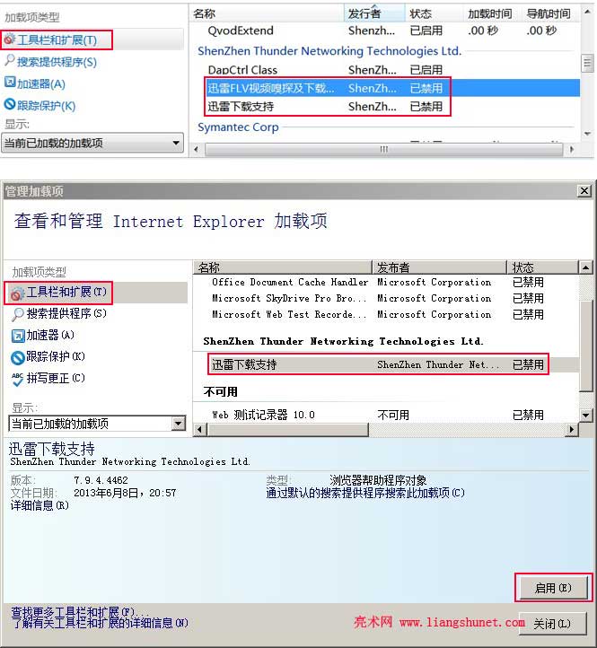
Task: Click version value 7.9.4.4462
Action: [x=101, y=480]
